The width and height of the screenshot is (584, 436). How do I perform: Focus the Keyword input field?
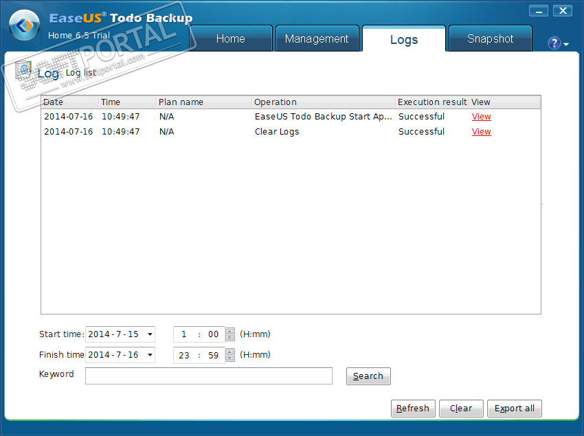(209, 376)
